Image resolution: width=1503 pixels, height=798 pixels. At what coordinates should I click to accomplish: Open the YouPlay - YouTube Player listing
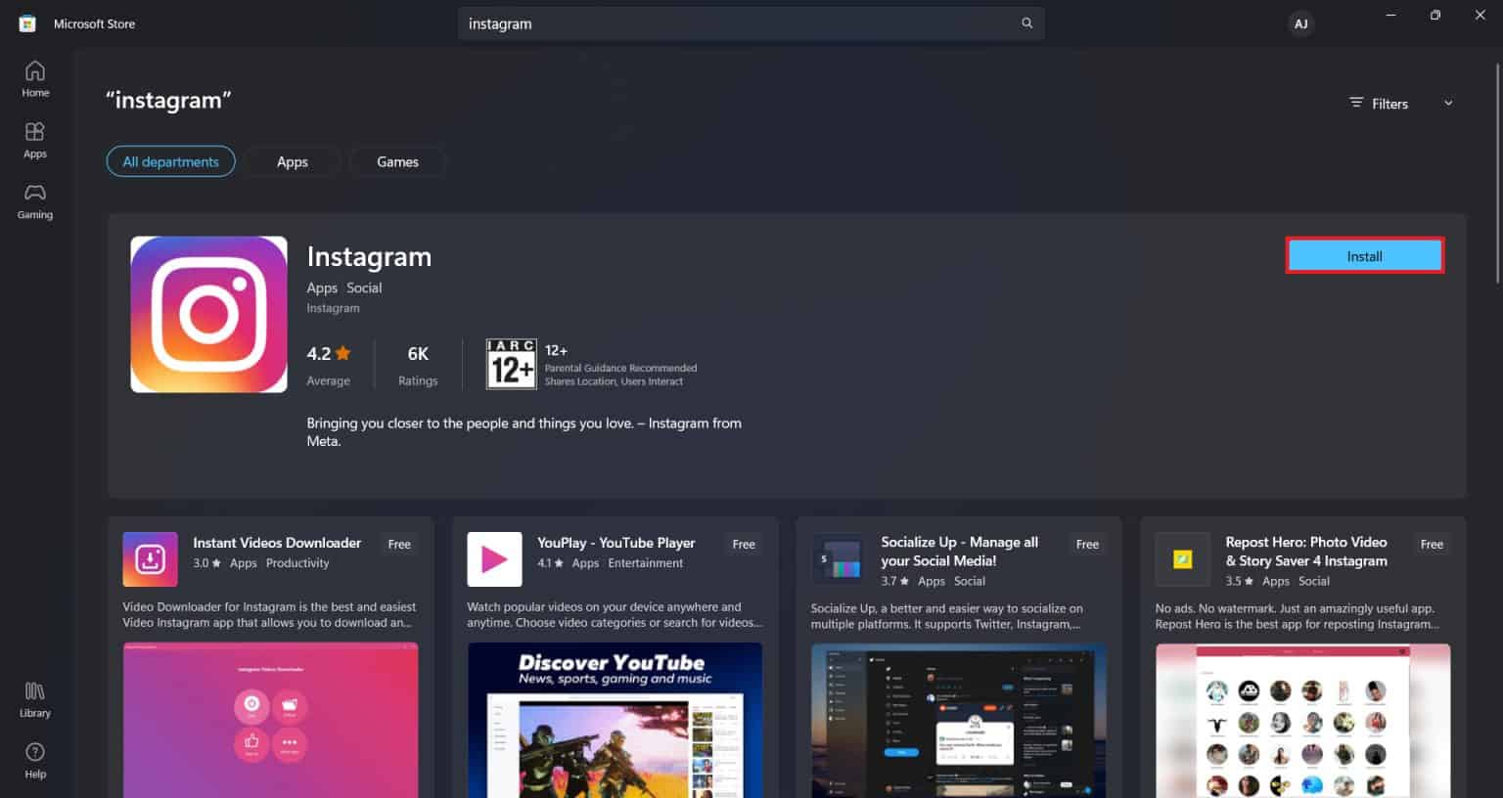click(615, 542)
